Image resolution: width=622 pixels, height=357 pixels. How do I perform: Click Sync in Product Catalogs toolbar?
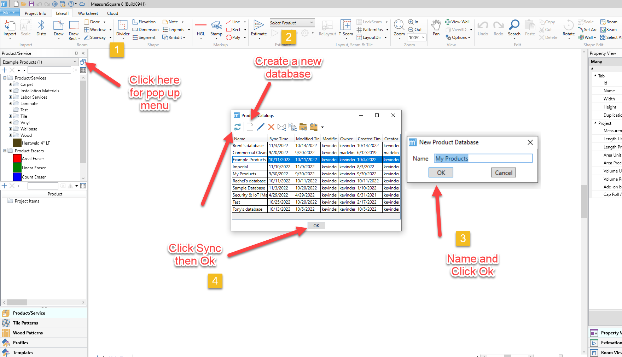click(x=238, y=127)
